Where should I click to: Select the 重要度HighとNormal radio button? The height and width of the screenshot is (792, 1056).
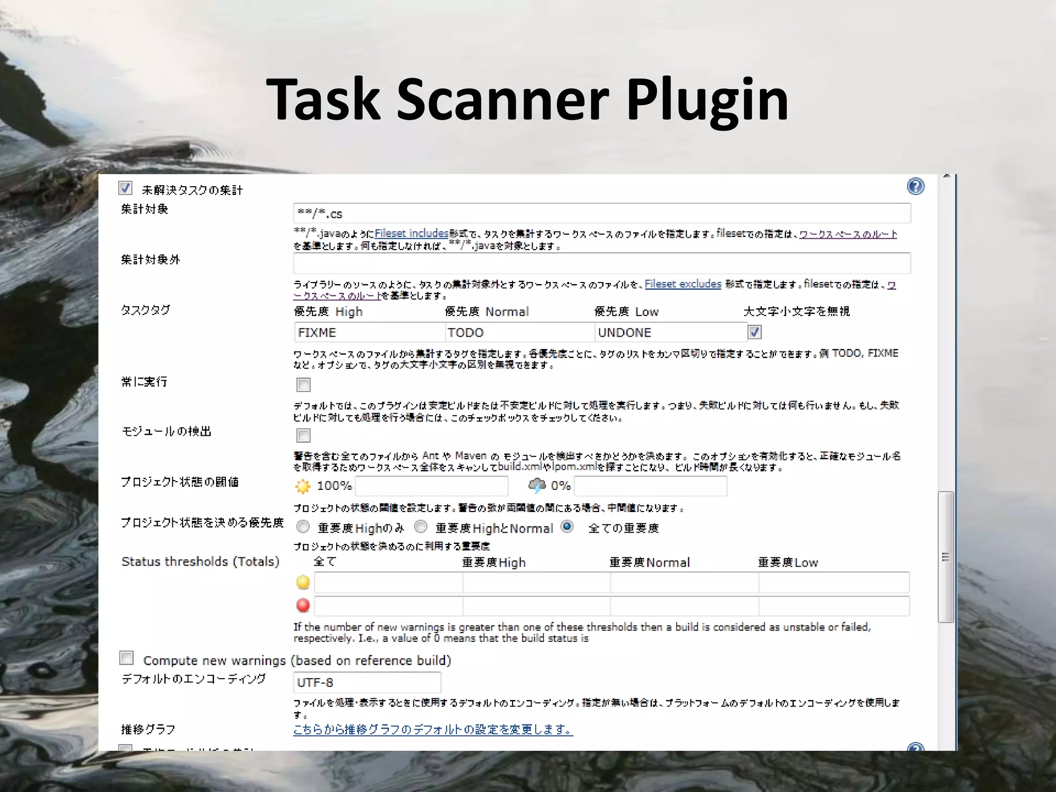(421, 526)
